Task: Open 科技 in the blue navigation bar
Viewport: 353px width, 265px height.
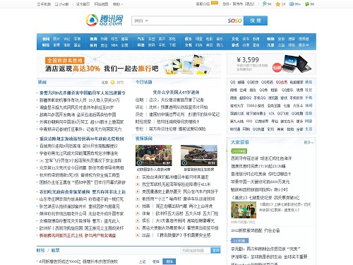Action: pyautogui.click(x=140, y=45)
